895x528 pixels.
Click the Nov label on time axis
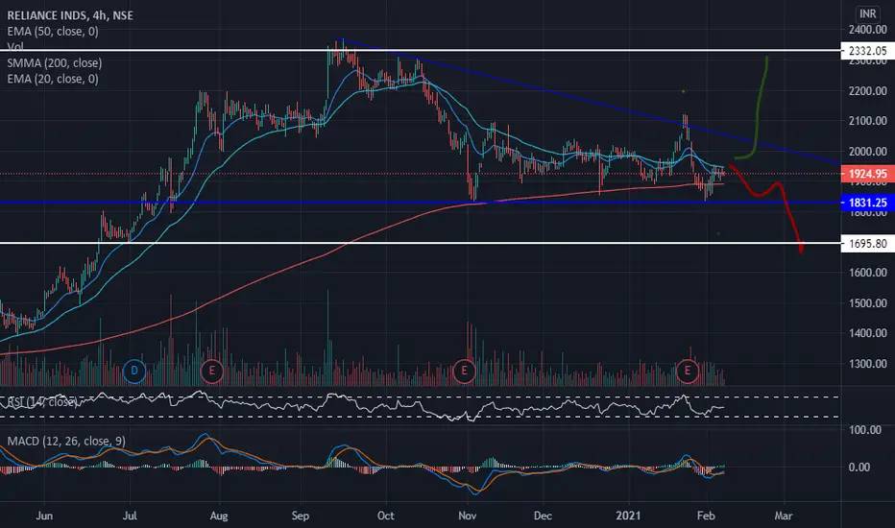[x=467, y=516]
